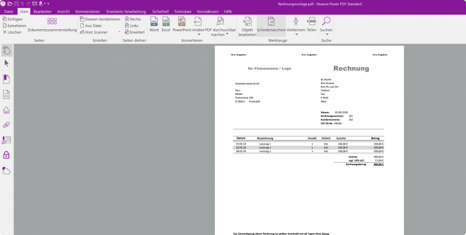Expand the Verkleinern dropdown arrow

coord(296,34)
